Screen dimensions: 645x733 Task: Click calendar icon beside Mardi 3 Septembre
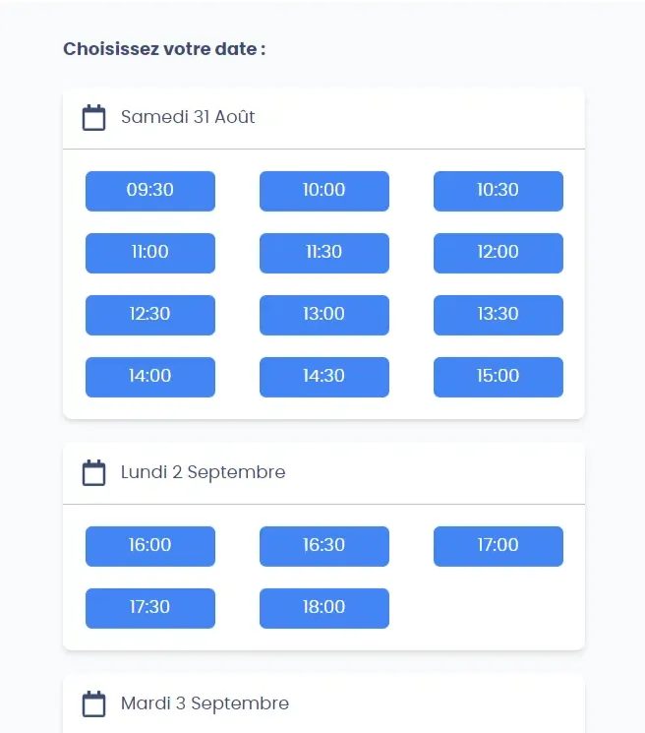click(x=93, y=704)
